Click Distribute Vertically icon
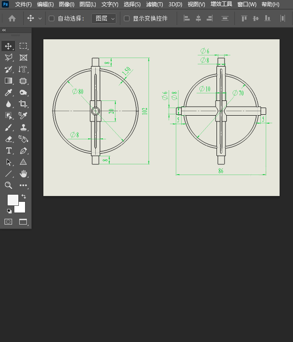 tap(225, 18)
